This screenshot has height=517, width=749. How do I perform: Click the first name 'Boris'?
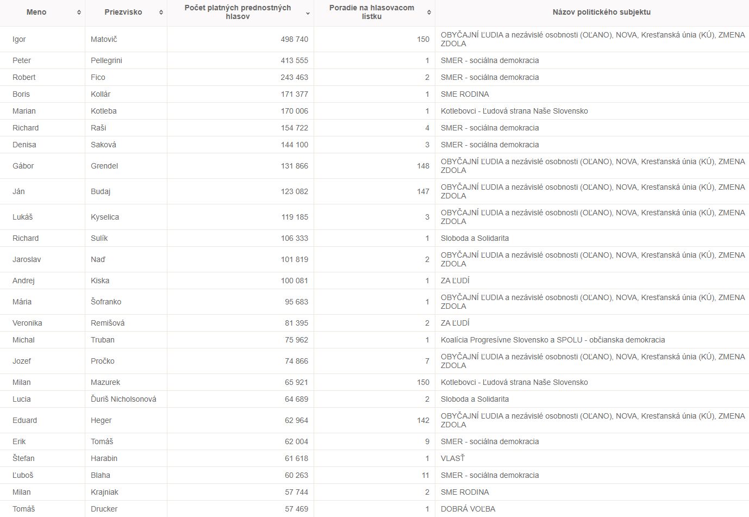21,94
